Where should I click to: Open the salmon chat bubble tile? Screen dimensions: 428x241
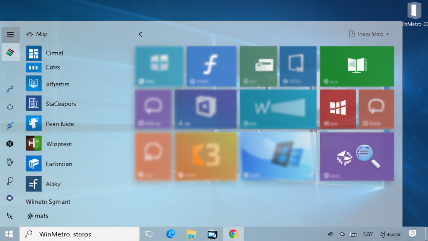click(377, 109)
